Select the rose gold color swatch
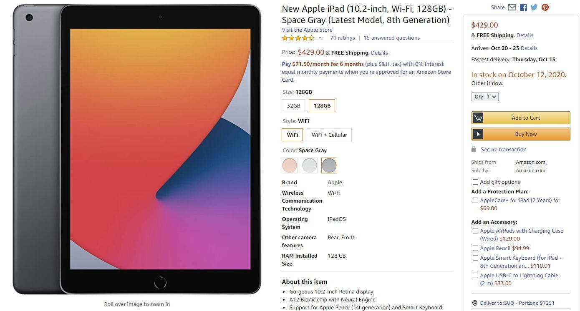The image size is (580, 311). click(x=290, y=166)
